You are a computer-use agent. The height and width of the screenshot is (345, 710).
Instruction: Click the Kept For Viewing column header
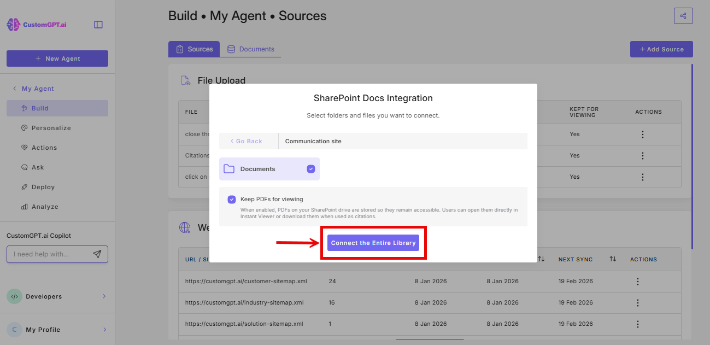point(583,112)
